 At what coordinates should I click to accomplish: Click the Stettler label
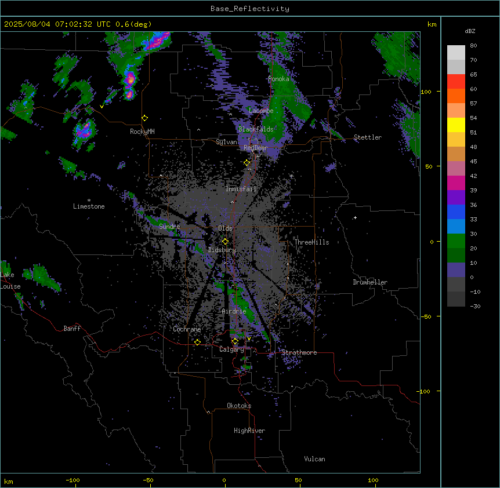368,137
